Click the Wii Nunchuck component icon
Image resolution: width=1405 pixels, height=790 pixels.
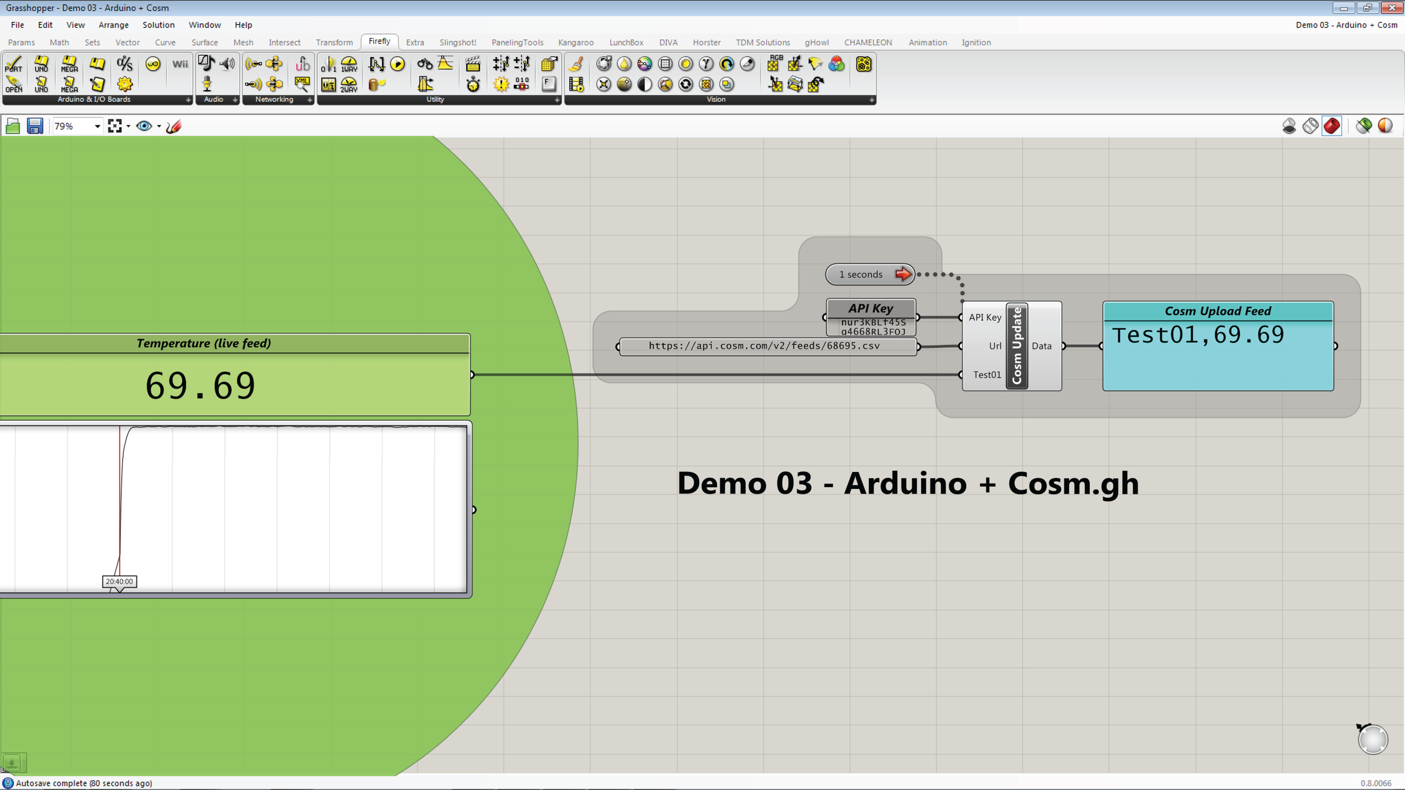[180, 64]
